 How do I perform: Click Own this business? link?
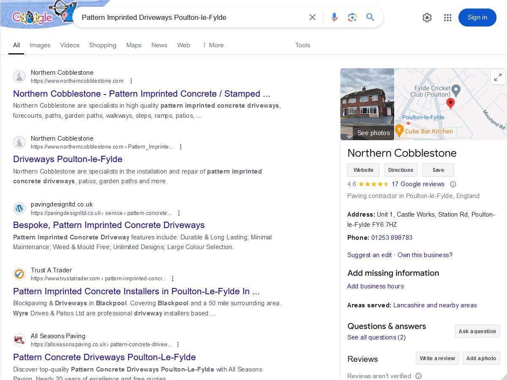tap(425, 255)
